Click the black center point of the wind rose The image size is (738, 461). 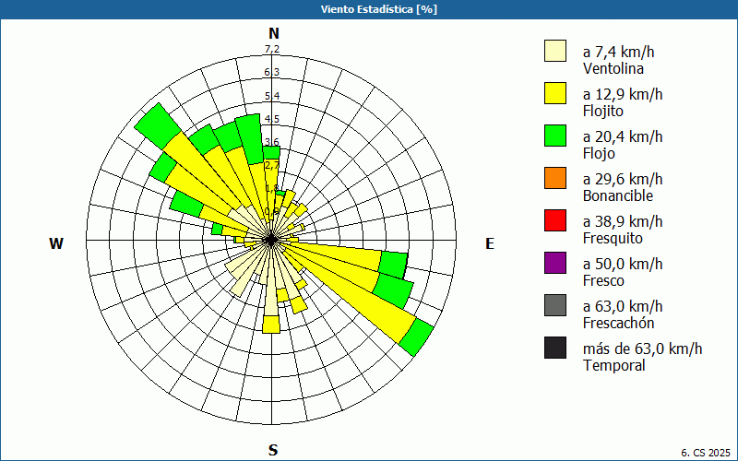click(271, 240)
